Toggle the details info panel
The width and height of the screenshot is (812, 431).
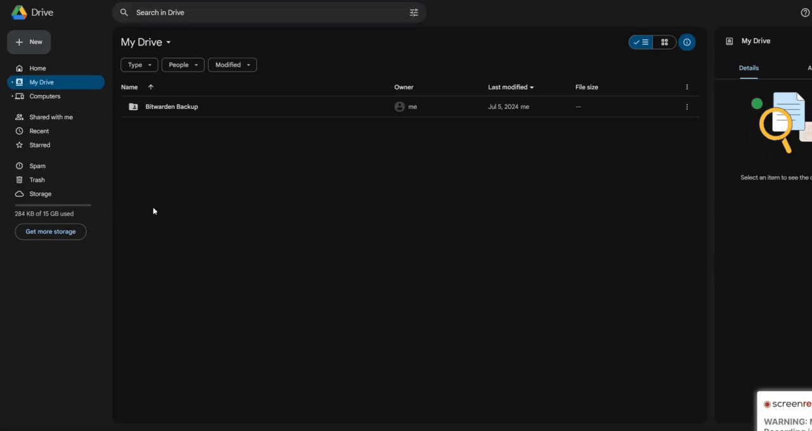coord(686,42)
